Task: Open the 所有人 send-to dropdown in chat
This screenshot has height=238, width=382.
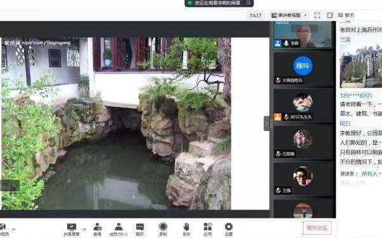Action: (371, 174)
